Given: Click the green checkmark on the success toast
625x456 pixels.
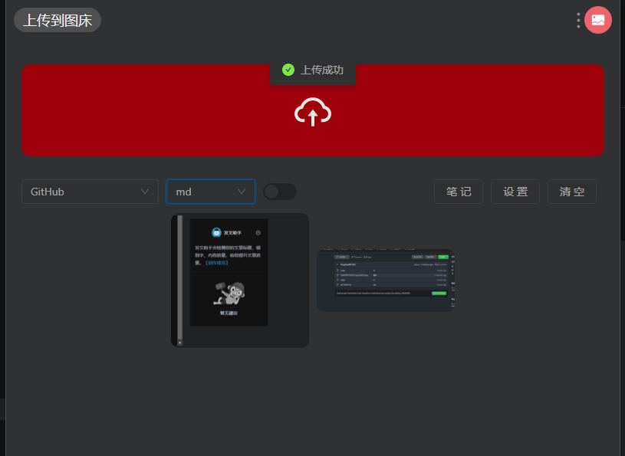Looking at the screenshot, I should point(288,69).
